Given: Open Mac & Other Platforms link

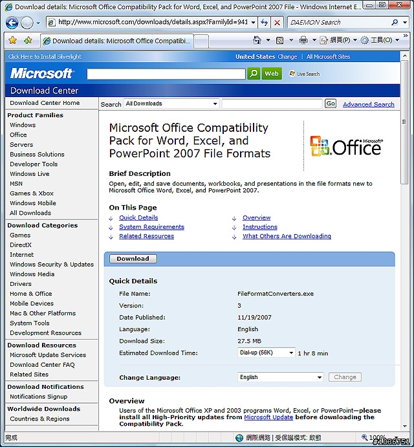Looking at the screenshot, I should (43, 313).
